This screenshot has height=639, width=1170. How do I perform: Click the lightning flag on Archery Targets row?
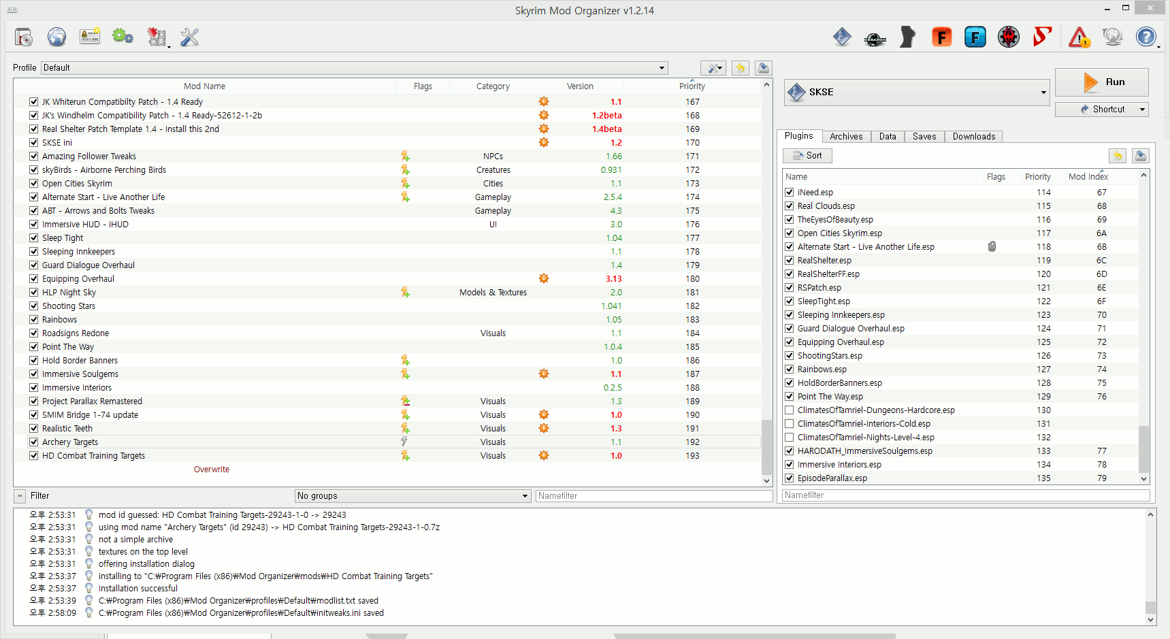(x=404, y=442)
